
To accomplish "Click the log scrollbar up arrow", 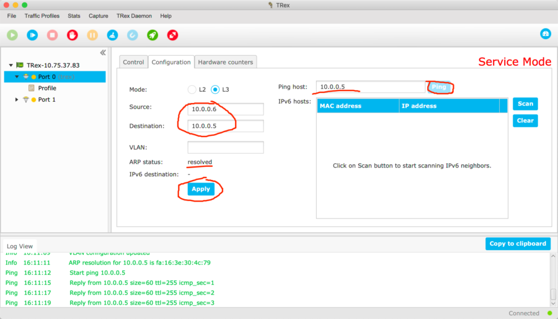I will (x=553, y=256).
